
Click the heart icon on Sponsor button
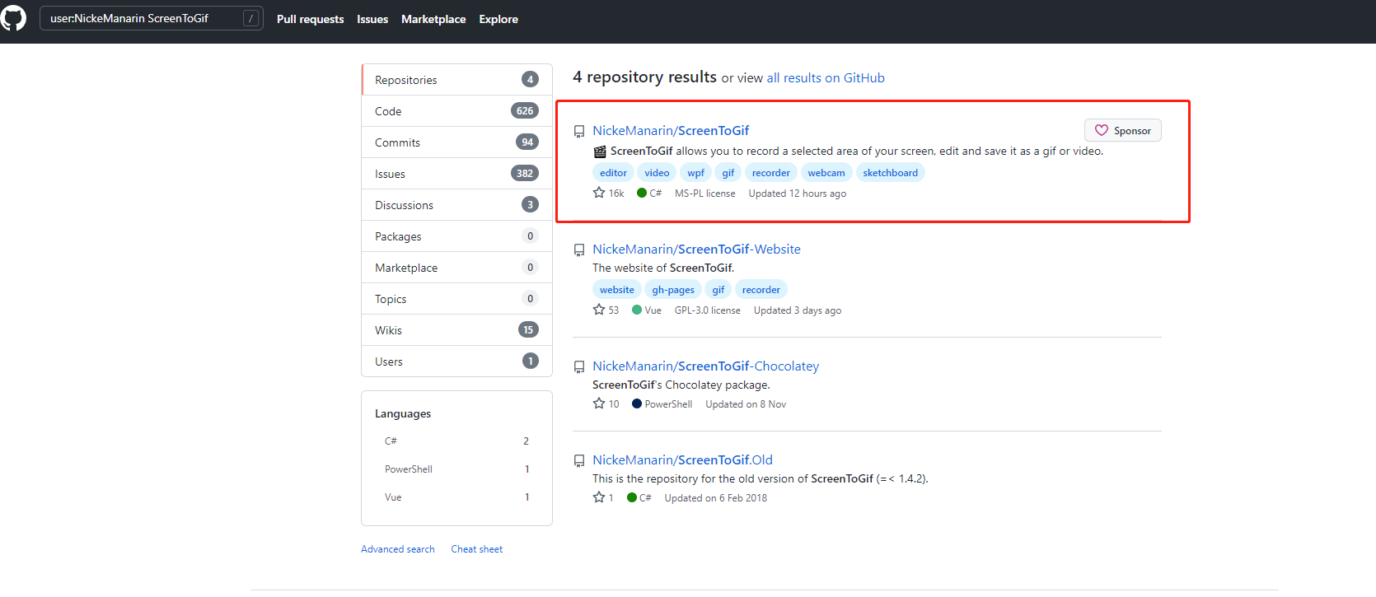click(x=1102, y=130)
